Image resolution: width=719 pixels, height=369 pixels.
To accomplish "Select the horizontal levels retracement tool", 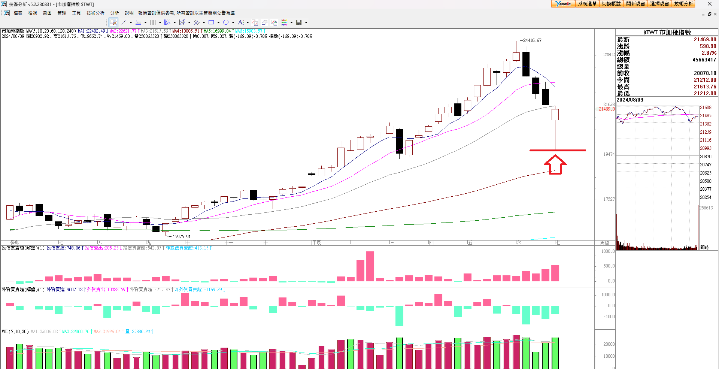I will (x=138, y=22).
